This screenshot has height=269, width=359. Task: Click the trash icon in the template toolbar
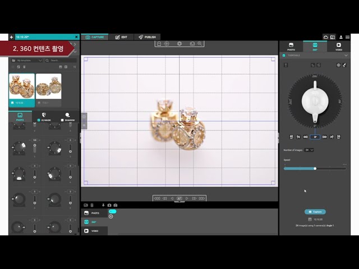[24, 67]
